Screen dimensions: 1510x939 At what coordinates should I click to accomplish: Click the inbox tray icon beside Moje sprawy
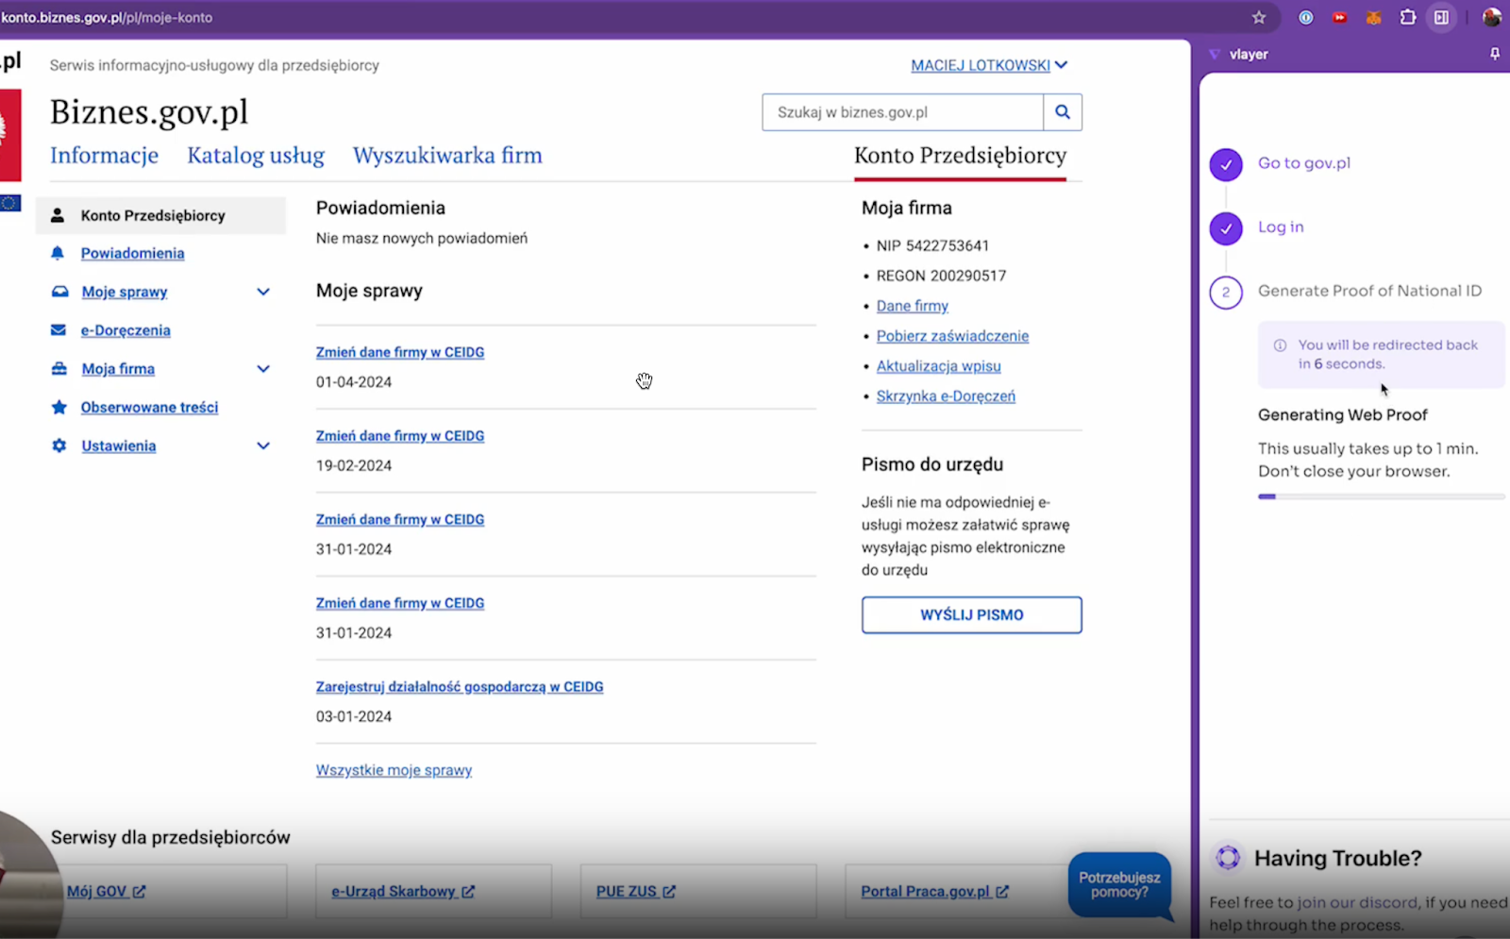coord(59,292)
